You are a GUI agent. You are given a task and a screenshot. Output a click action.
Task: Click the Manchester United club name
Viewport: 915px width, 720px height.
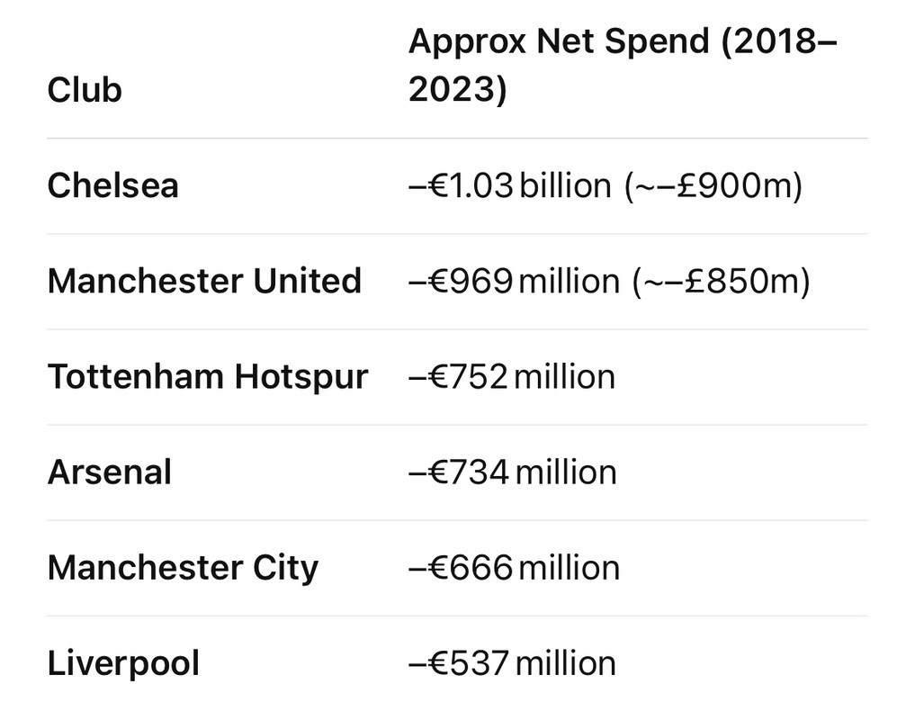coord(204,281)
